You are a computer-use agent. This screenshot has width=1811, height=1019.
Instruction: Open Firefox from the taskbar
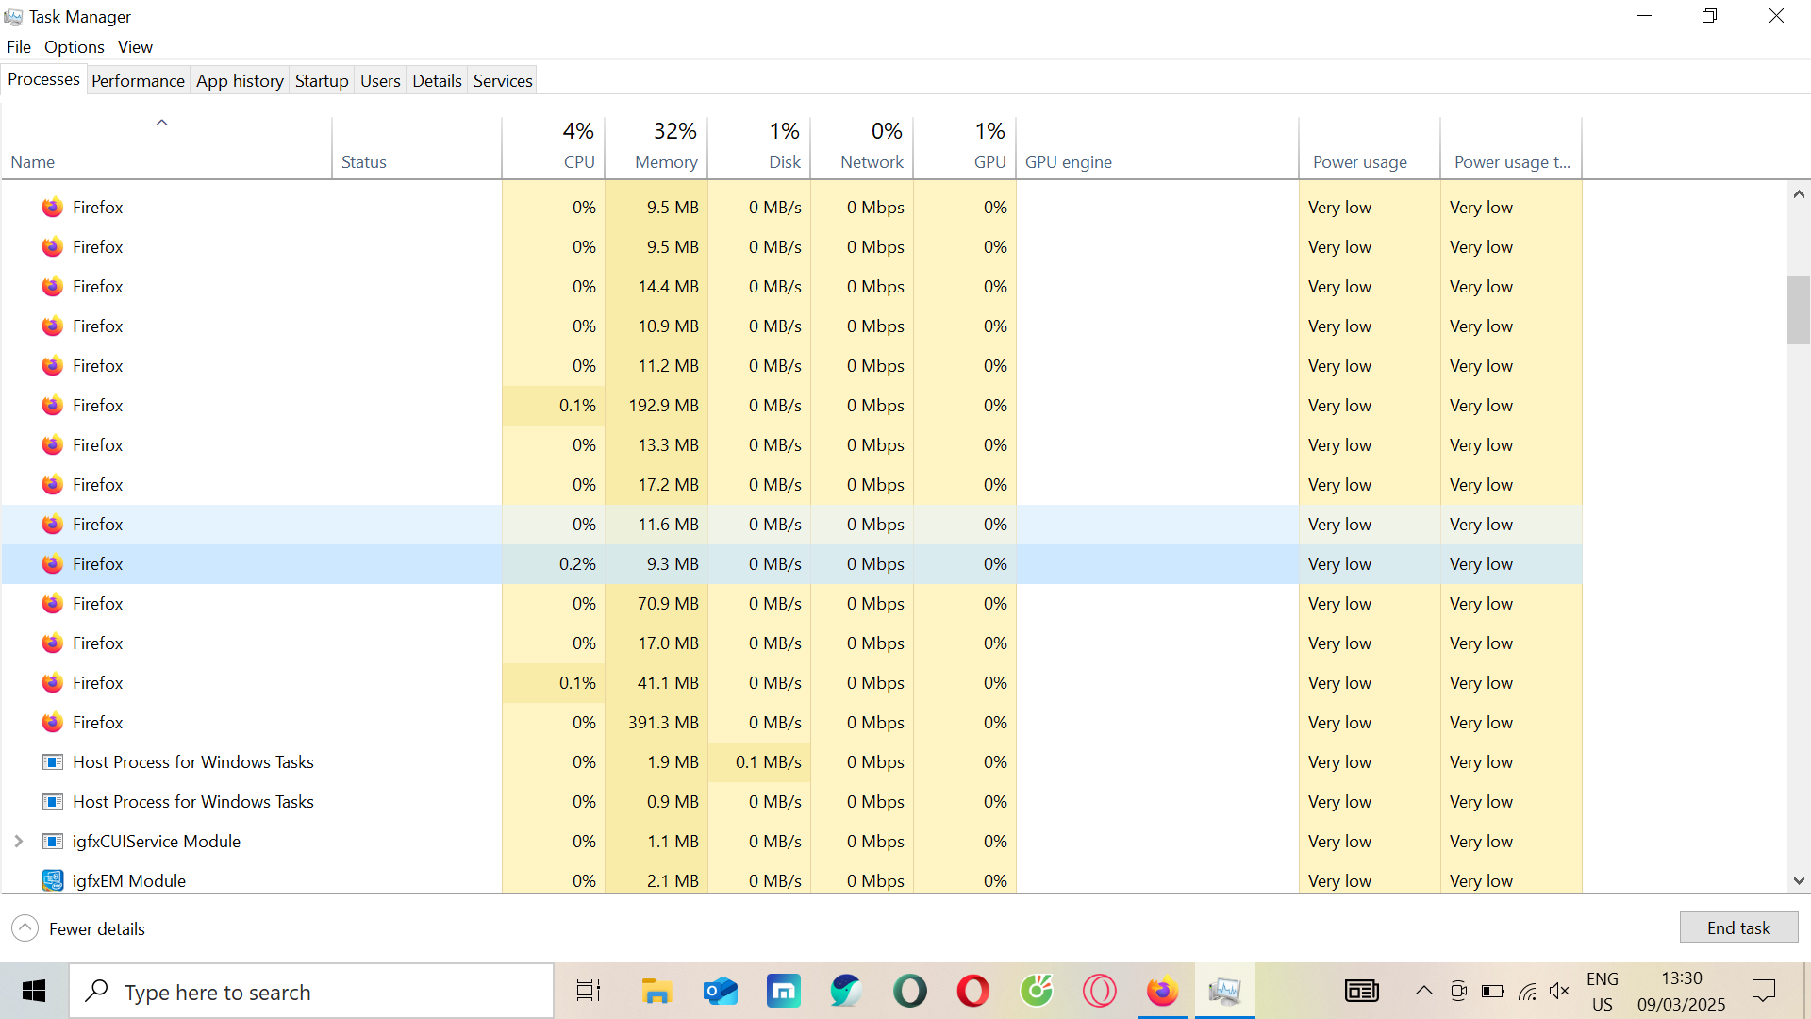tap(1162, 991)
